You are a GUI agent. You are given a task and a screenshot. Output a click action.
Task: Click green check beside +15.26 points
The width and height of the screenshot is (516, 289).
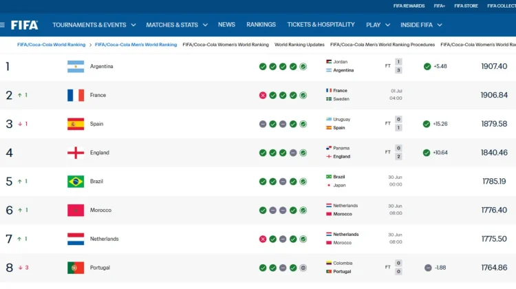[x=427, y=124]
